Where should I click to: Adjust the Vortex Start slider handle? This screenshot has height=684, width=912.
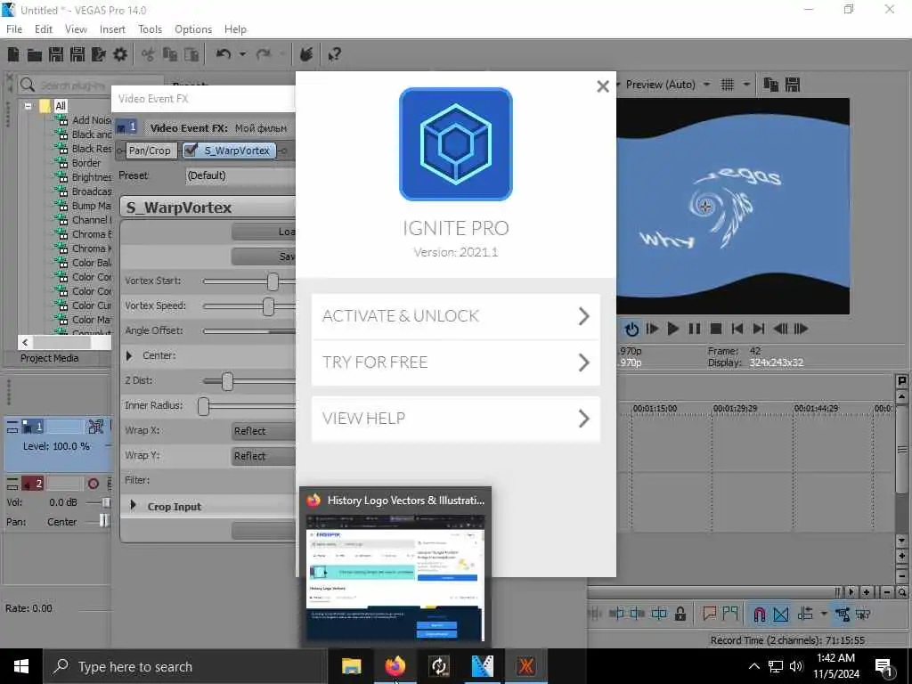273,281
